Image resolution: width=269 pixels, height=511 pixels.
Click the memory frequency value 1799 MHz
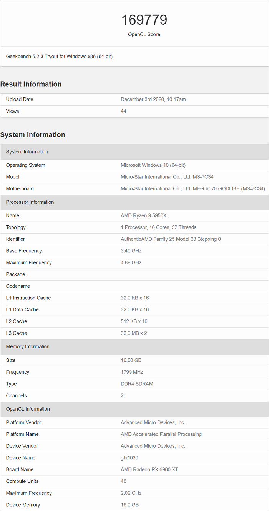coord(132,372)
